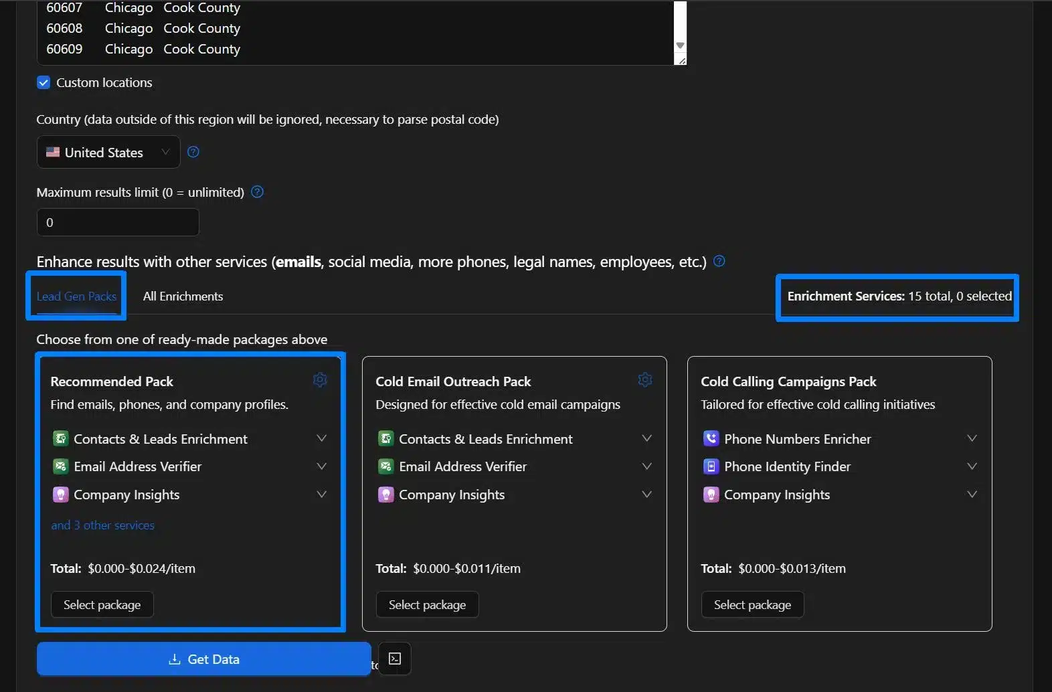Image resolution: width=1052 pixels, height=692 pixels.
Task: Click help icon beside Enhance results heading
Action: (719, 261)
